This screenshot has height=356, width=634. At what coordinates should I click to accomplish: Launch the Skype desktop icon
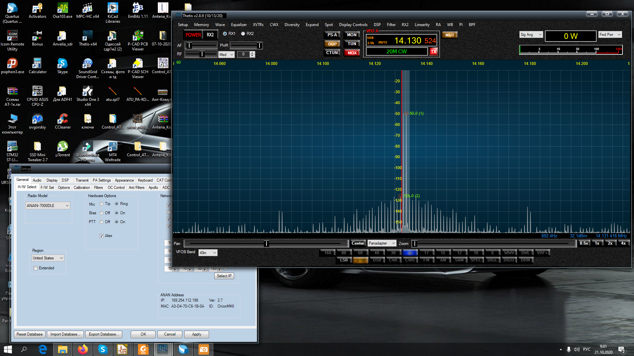pos(62,66)
